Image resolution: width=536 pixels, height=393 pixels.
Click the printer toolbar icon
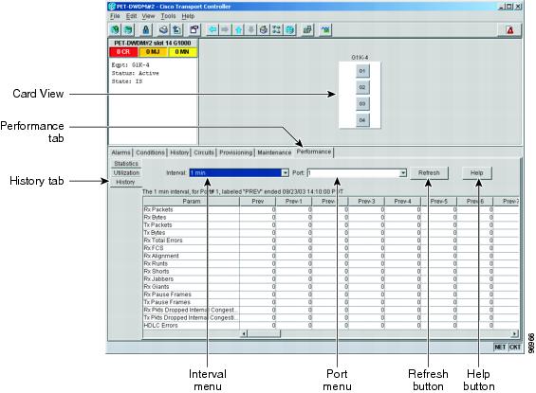tap(163, 30)
